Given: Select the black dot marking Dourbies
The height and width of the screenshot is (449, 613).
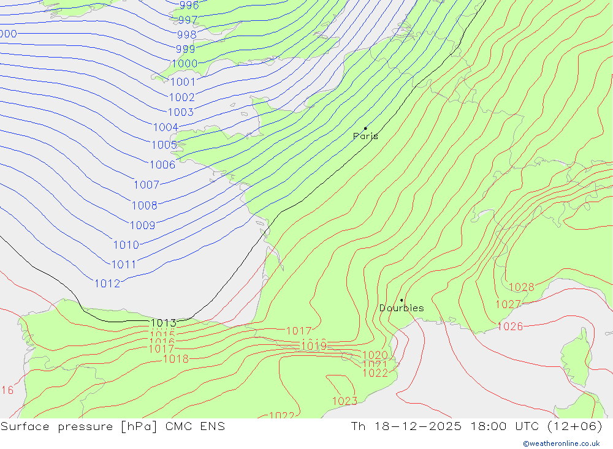Looking at the screenshot, I should pyautogui.click(x=402, y=301).
